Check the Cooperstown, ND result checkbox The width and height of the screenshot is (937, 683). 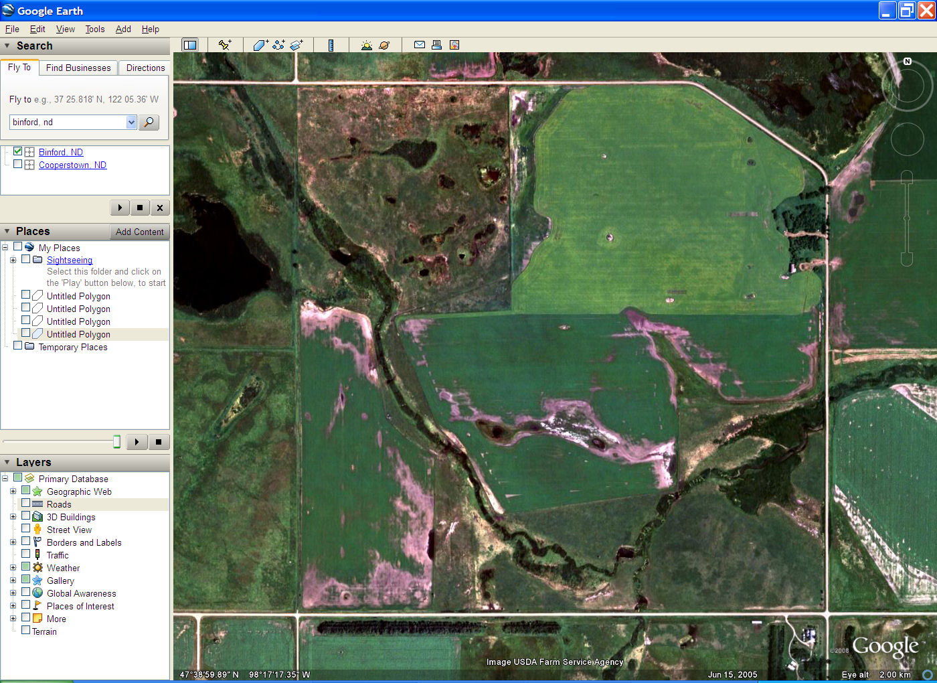[17, 164]
